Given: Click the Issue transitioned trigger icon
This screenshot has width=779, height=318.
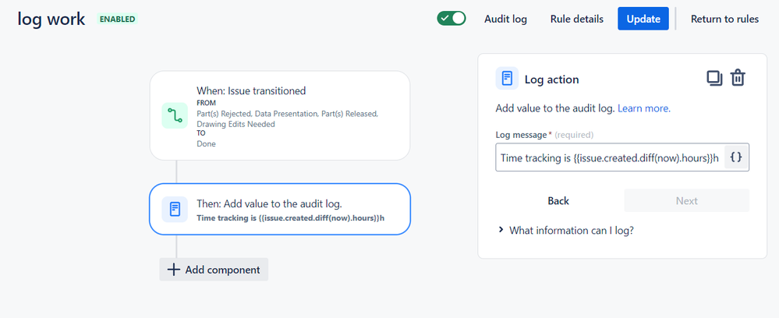Looking at the screenshot, I should click(175, 115).
